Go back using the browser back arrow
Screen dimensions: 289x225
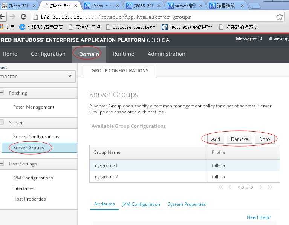[2, 17]
